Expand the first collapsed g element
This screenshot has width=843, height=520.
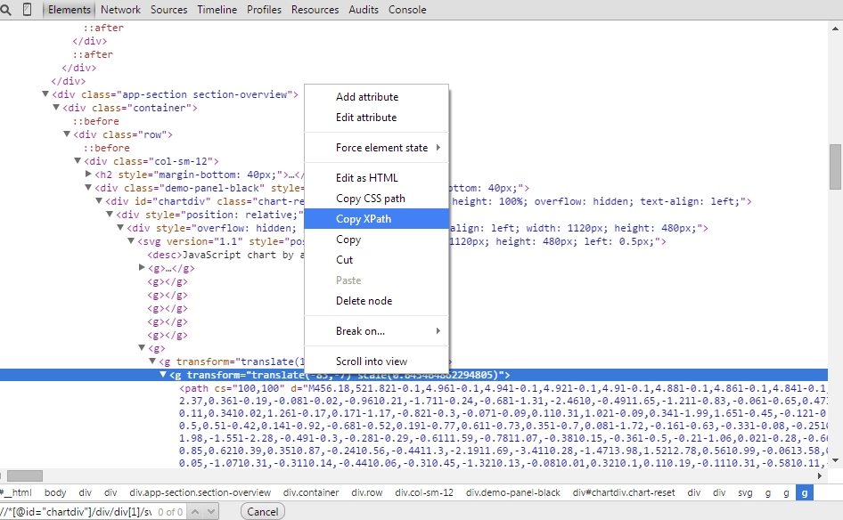click(142, 268)
